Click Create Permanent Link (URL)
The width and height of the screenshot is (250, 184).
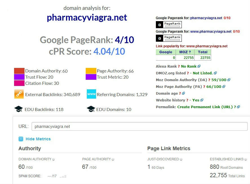coord(205,107)
